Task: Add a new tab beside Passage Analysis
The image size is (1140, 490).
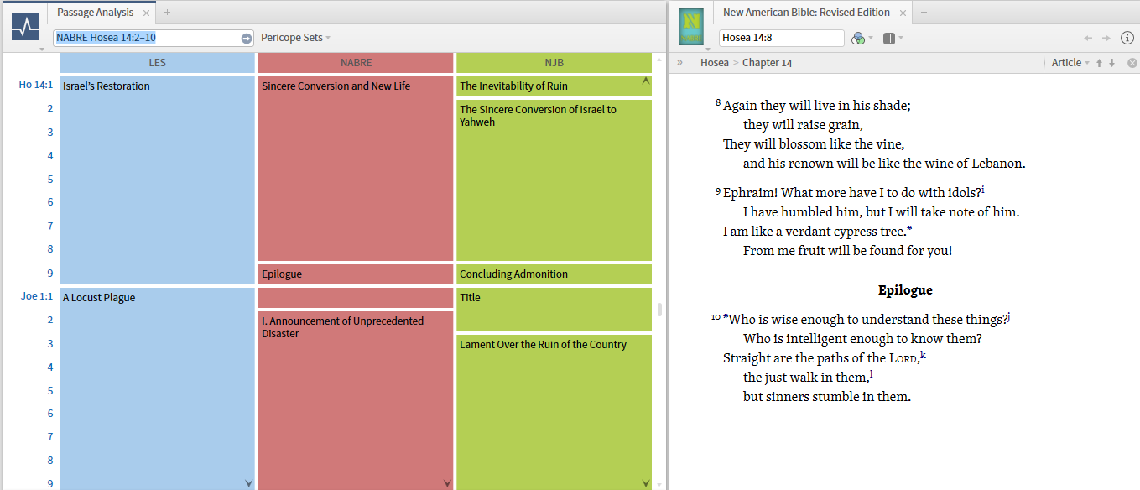Action: click(167, 13)
